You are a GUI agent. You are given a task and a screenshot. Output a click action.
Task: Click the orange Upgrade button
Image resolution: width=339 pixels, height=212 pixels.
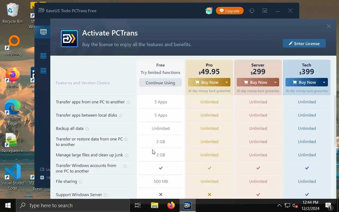[x=230, y=11]
